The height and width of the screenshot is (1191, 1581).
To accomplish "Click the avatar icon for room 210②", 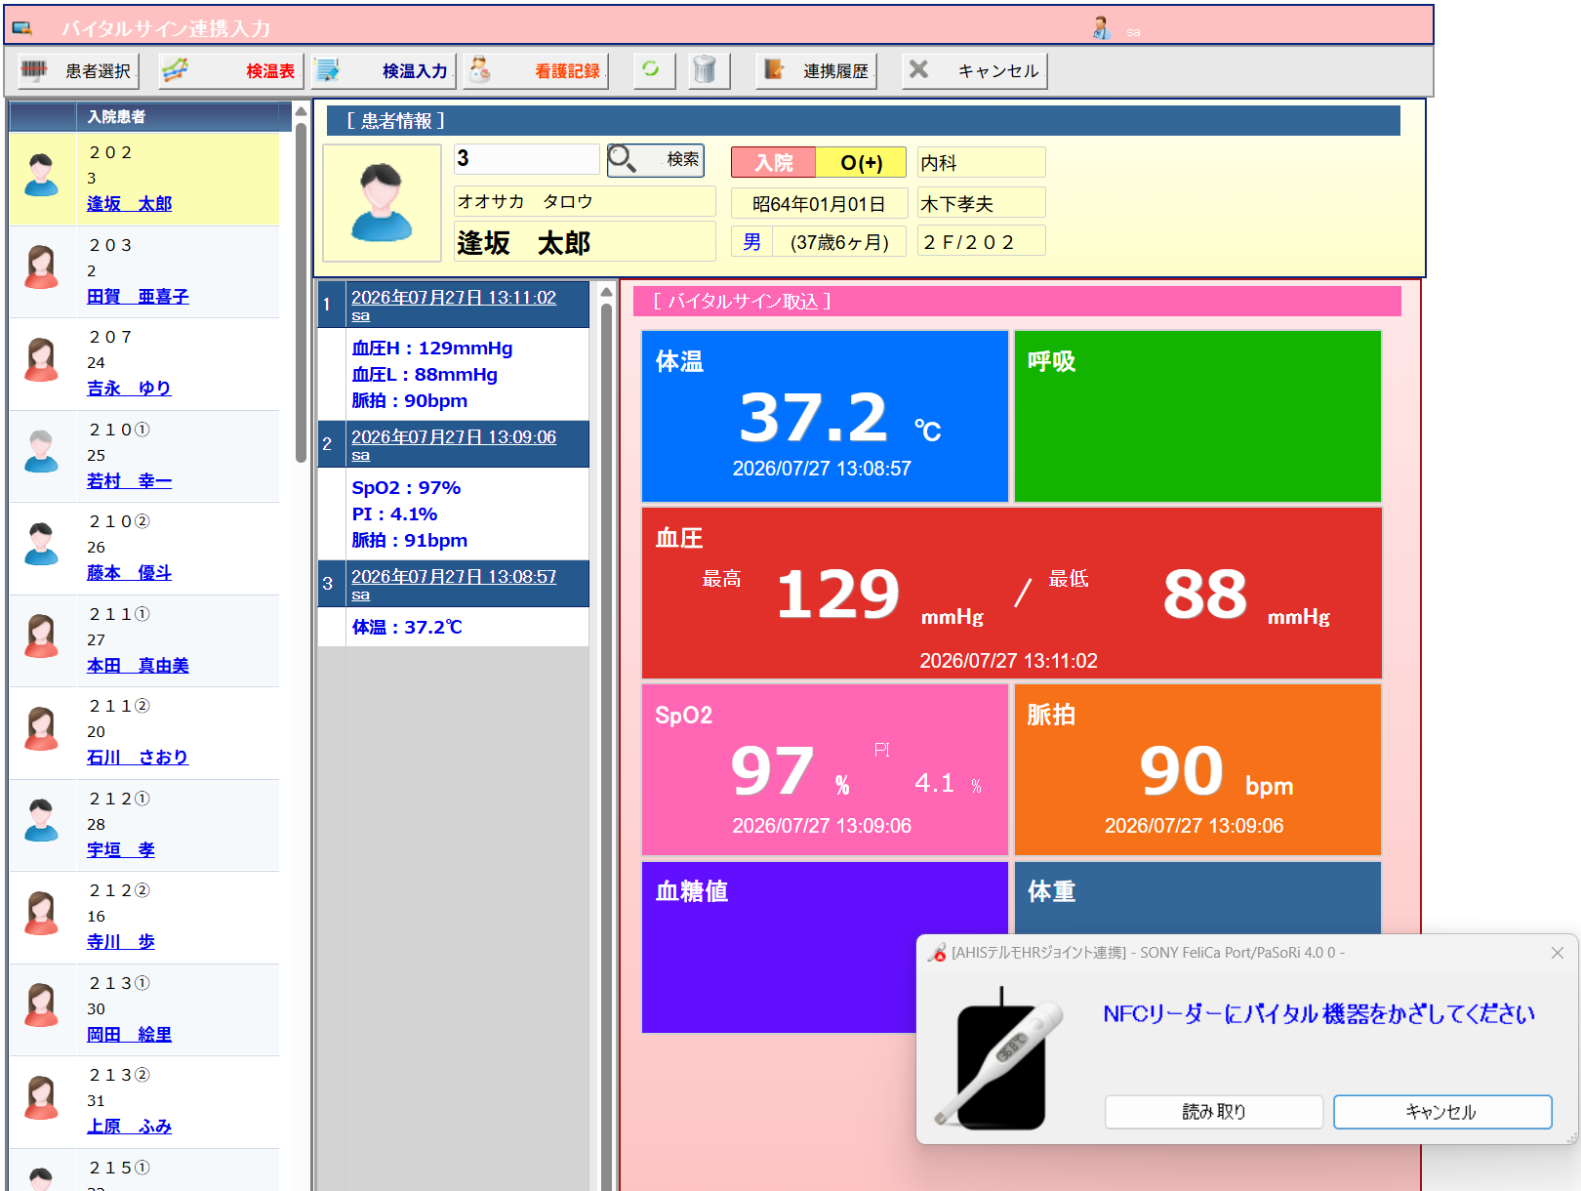I will pyautogui.click(x=41, y=545).
